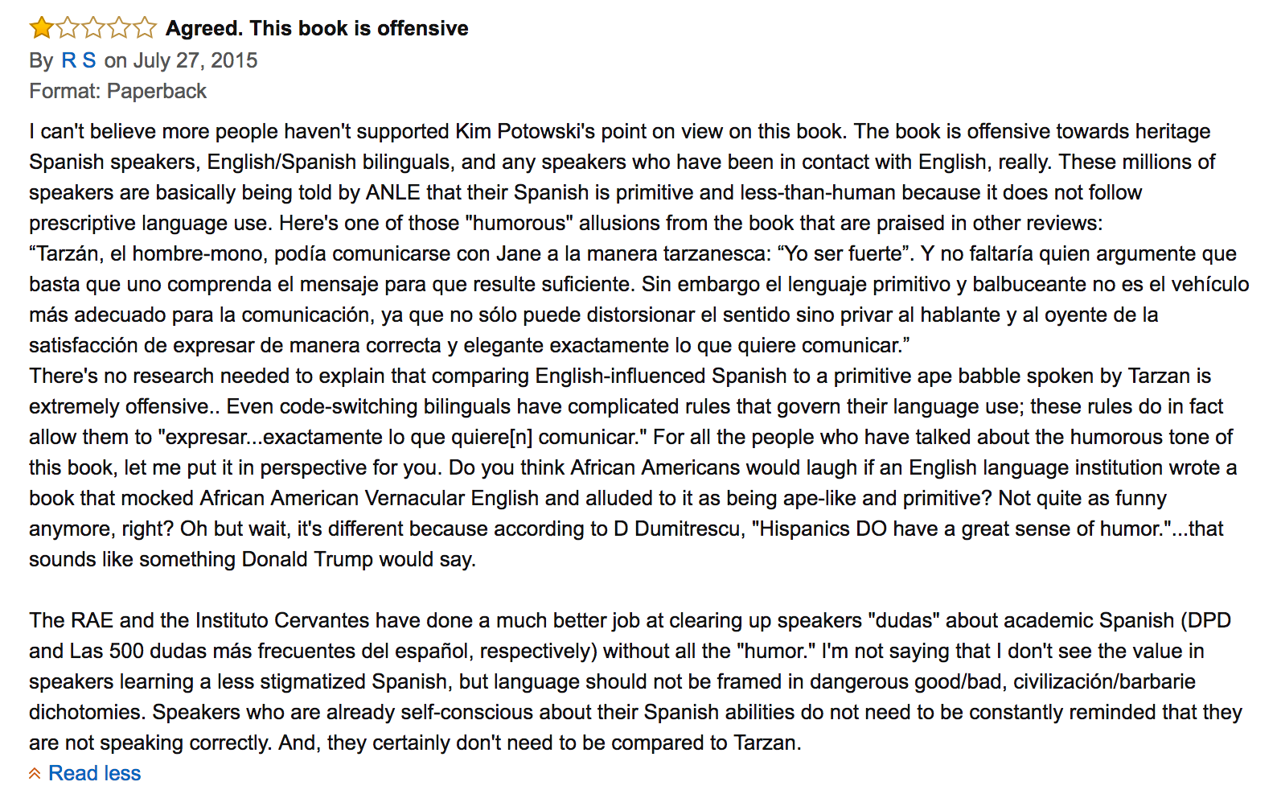Click the second empty rating star
Image resolution: width=1277 pixels, height=790 pixels.
(68, 28)
